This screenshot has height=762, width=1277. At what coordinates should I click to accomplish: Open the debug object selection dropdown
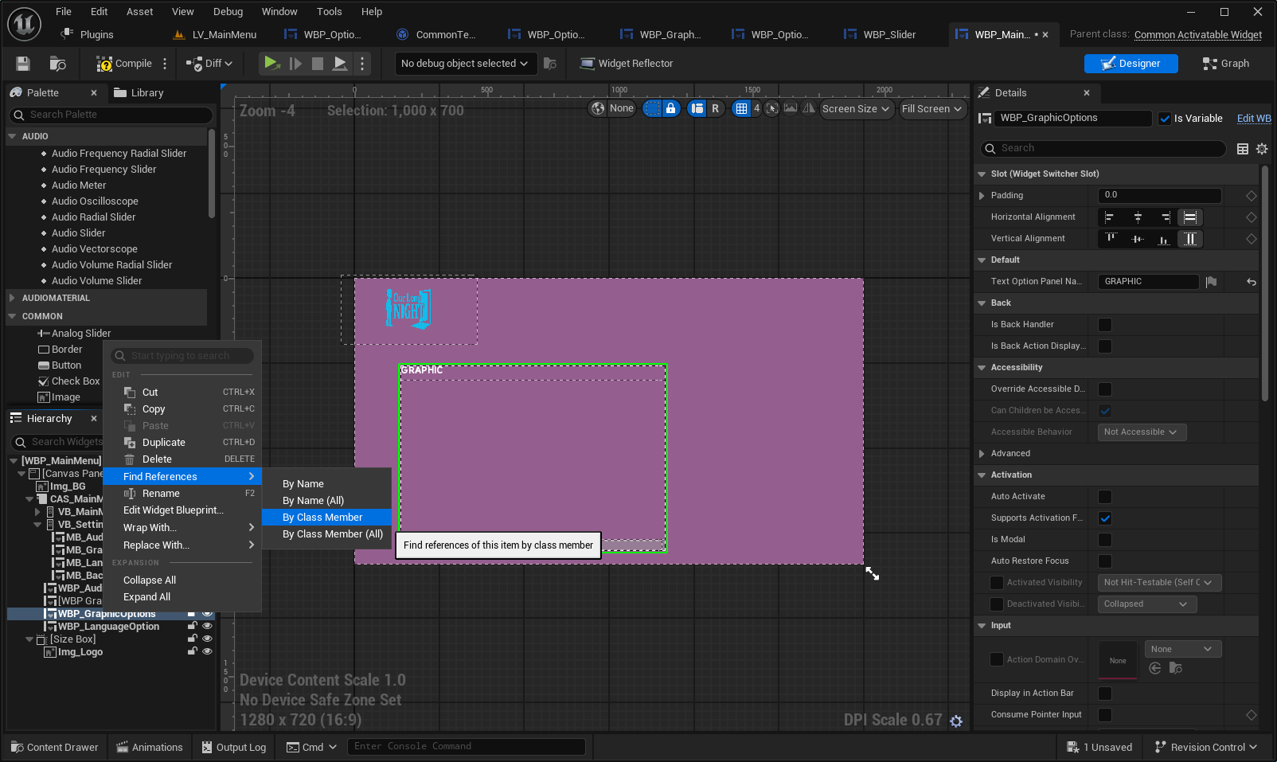click(x=464, y=64)
